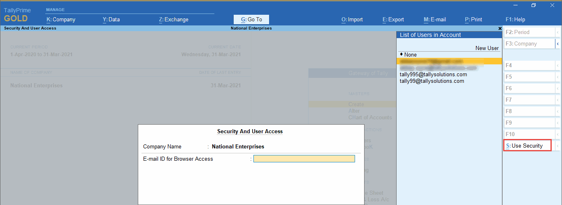Close the Security And User Access screen
Image resolution: width=562 pixels, height=205 pixels.
[500, 28]
